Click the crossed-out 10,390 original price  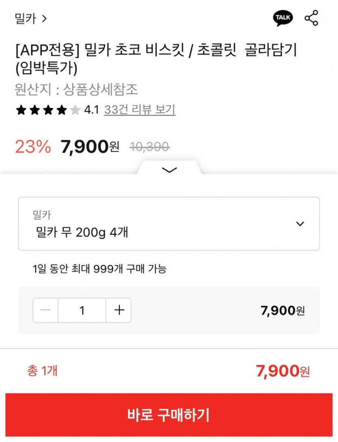[x=149, y=147]
